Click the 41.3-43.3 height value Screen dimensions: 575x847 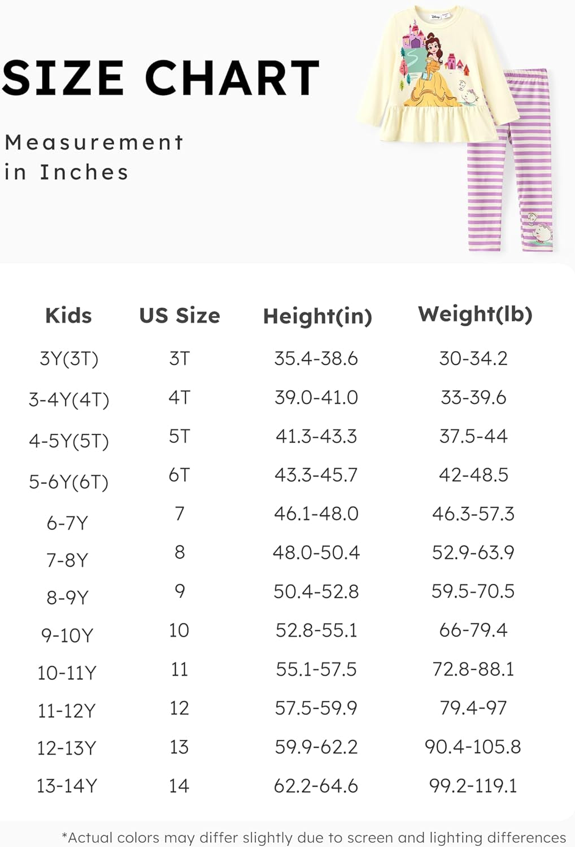pos(316,436)
